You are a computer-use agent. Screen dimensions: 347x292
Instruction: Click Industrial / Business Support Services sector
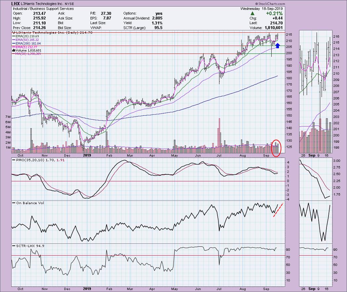(x=43, y=9)
